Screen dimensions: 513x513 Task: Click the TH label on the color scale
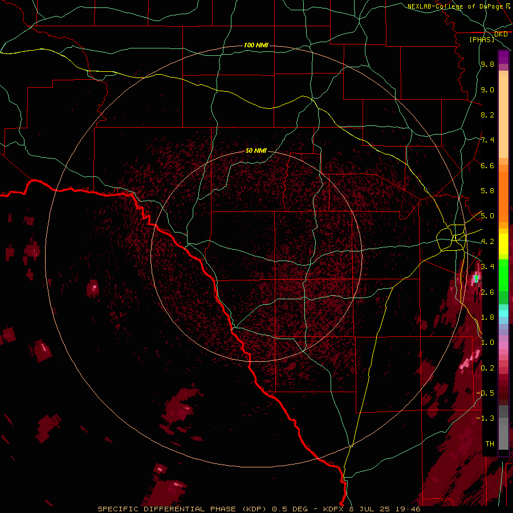tap(490, 444)
